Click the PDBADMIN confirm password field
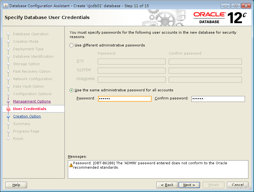The width and height of the screenshot is (254, 192). click(205, 79)
